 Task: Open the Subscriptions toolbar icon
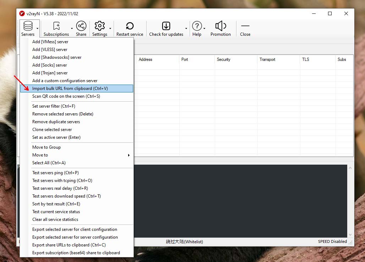coord(56,26)
